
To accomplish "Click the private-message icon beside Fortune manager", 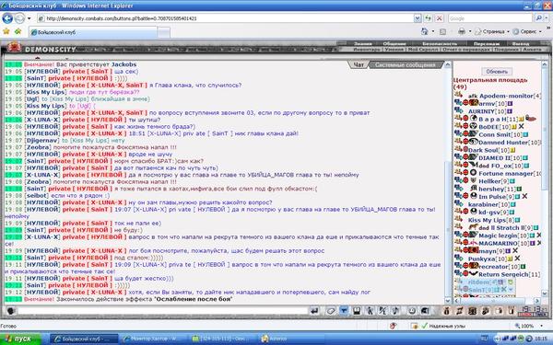I will tap(458, 172).
